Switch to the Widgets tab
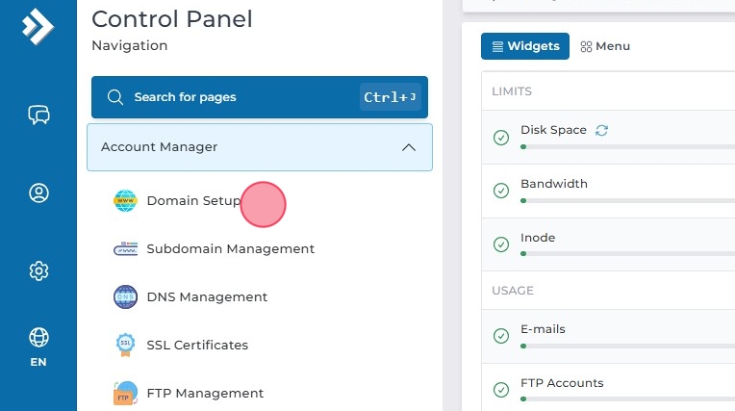The height and width of the screenshot is (411, 735). point(525,46)
